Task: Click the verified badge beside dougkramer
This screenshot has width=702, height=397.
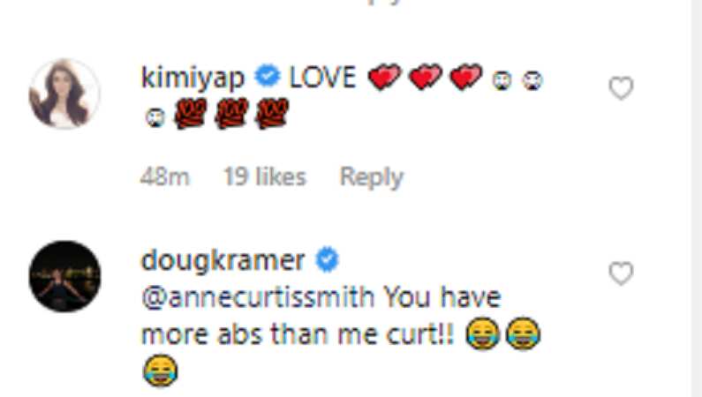Action: pos(328,259)
